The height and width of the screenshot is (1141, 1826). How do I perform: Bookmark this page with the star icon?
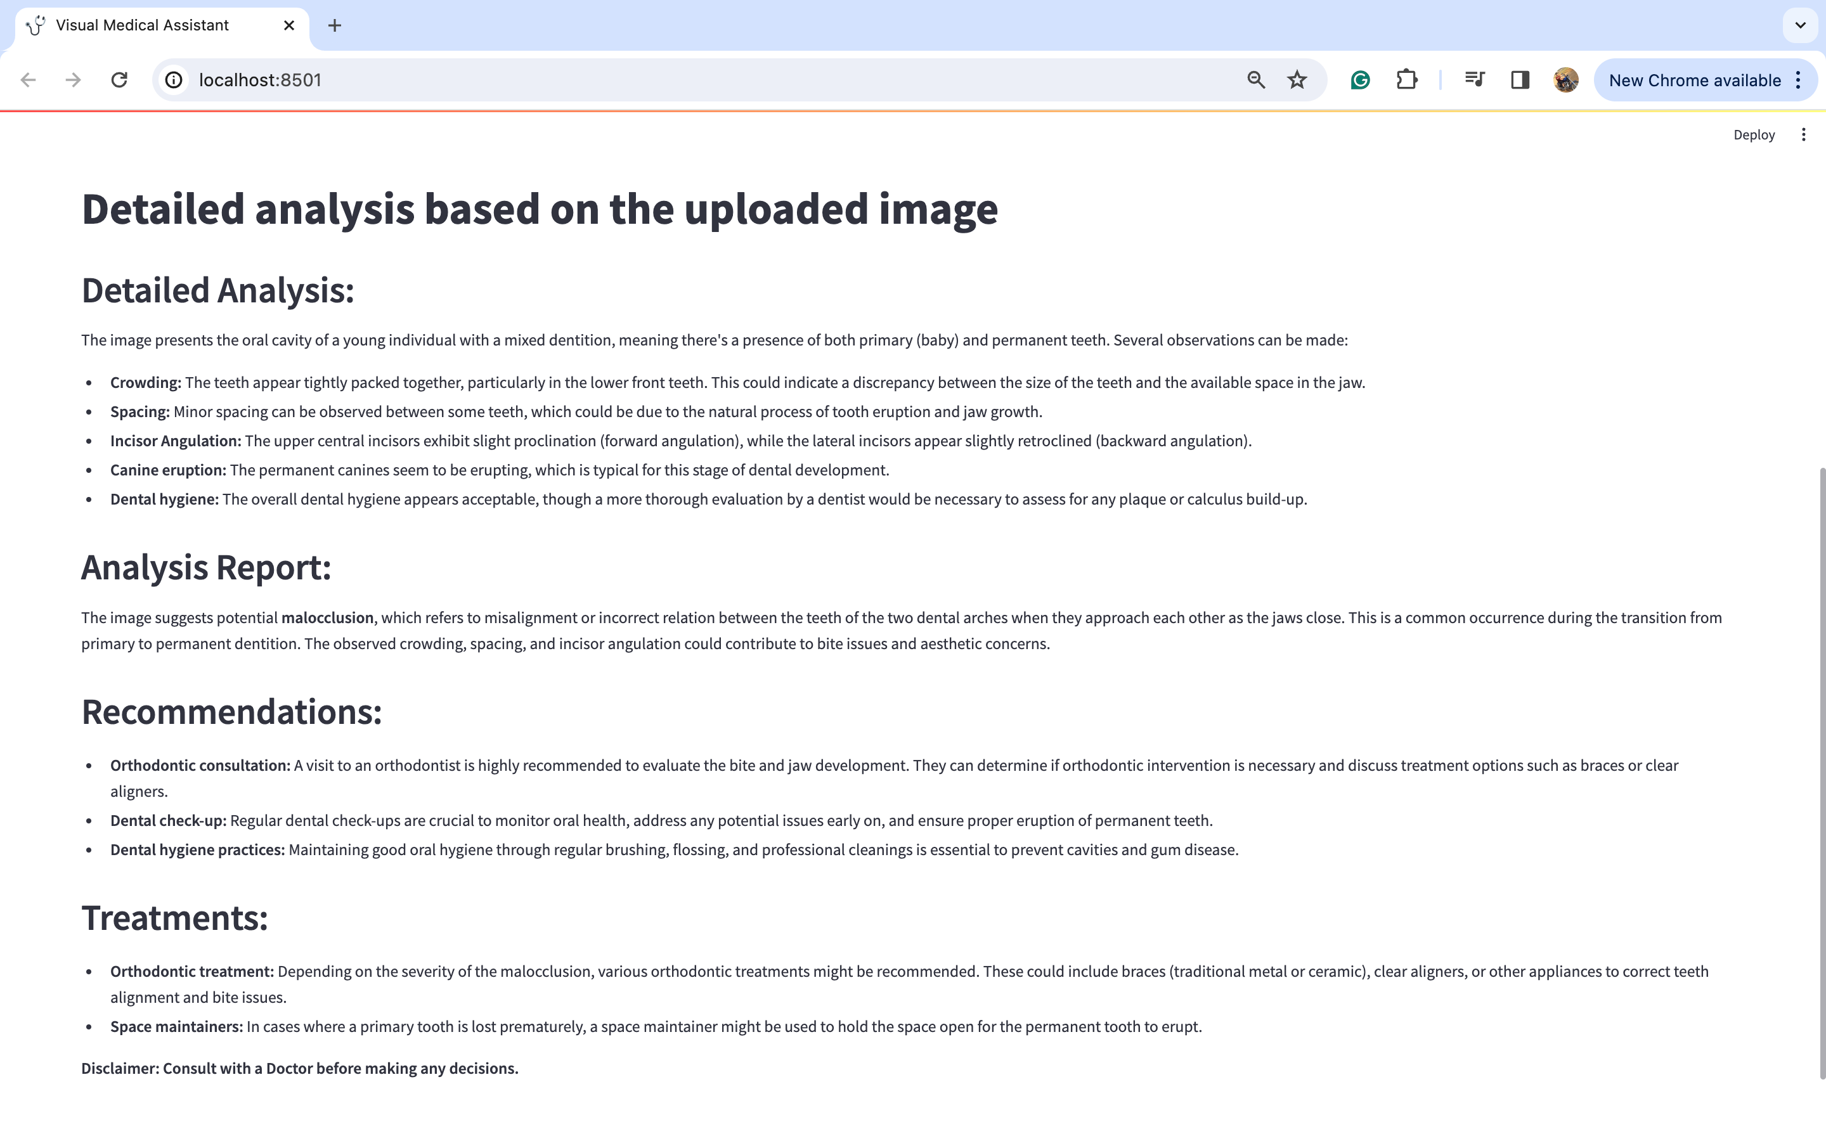[1297, 80]
